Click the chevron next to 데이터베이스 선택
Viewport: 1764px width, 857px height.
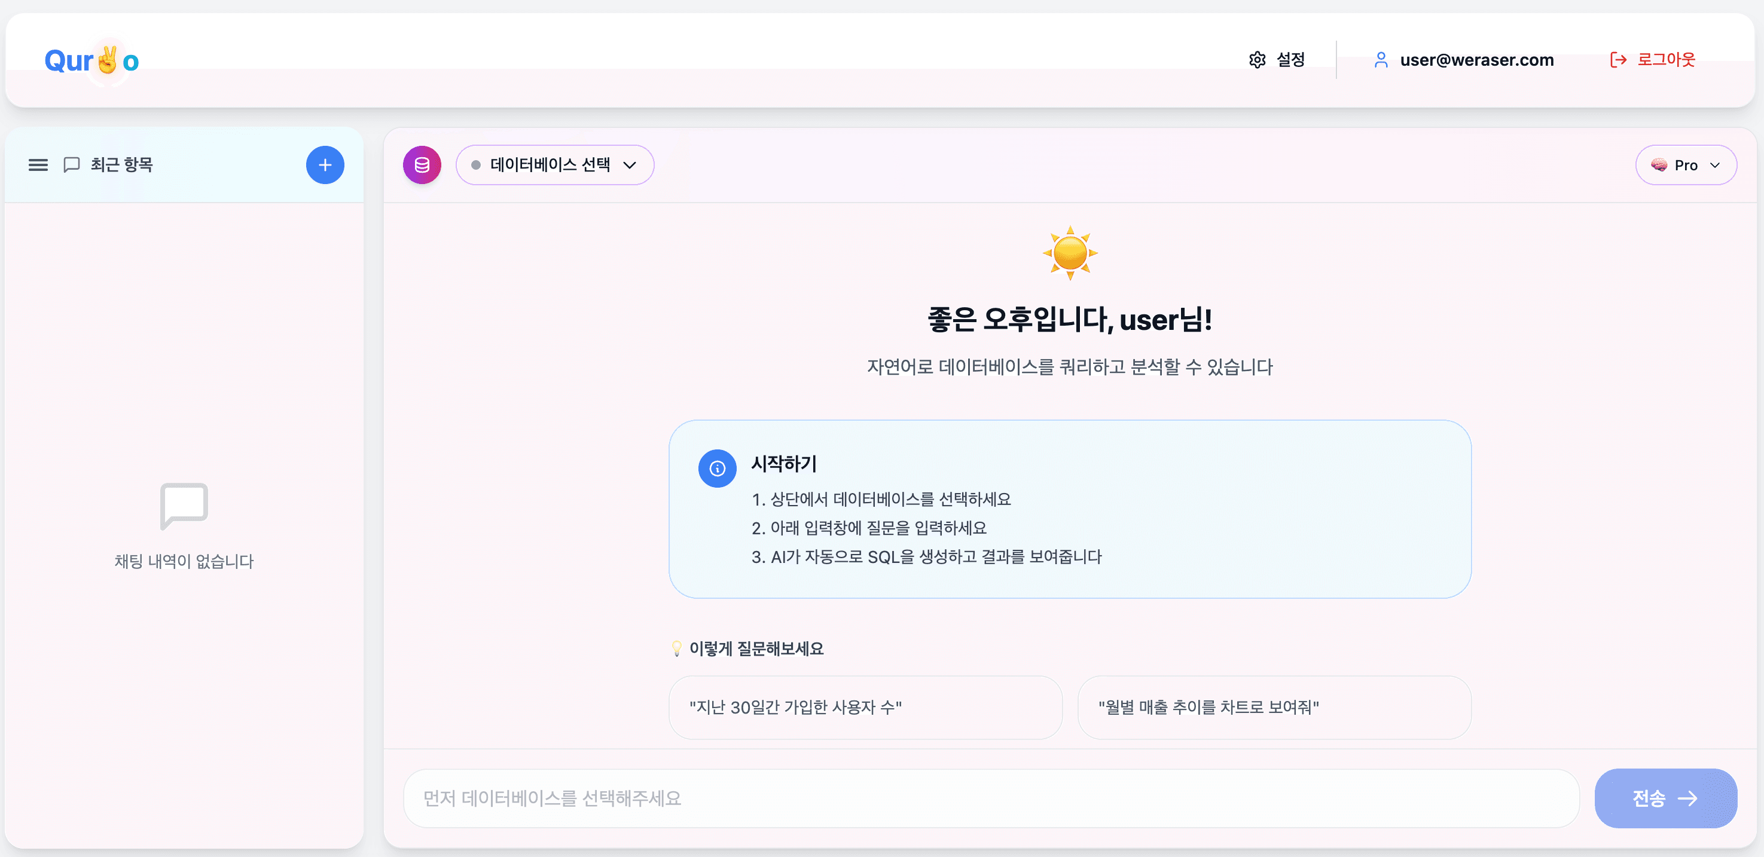[x=630, y=165]
